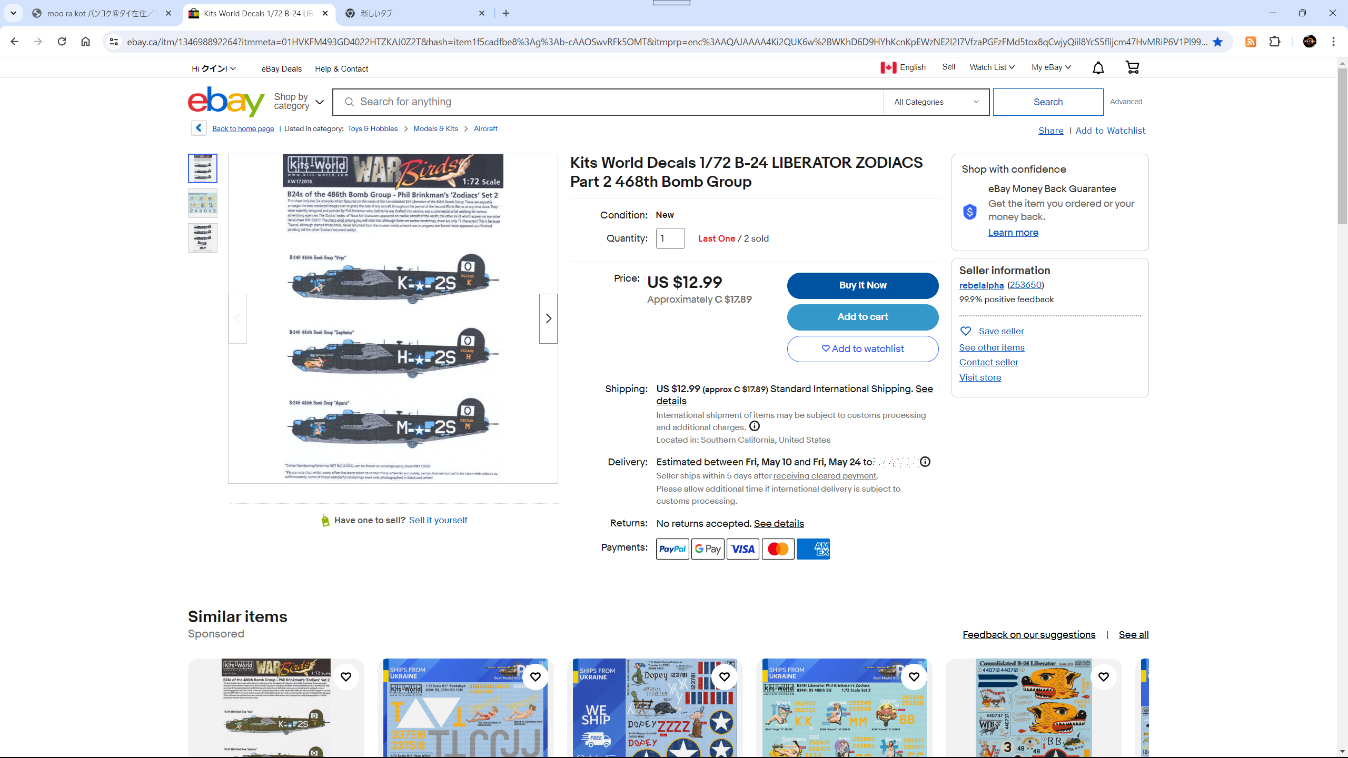Show next product image arrow
Image resolution: width=1348 pixels, height=758 pixels.
tap(548, 318)
